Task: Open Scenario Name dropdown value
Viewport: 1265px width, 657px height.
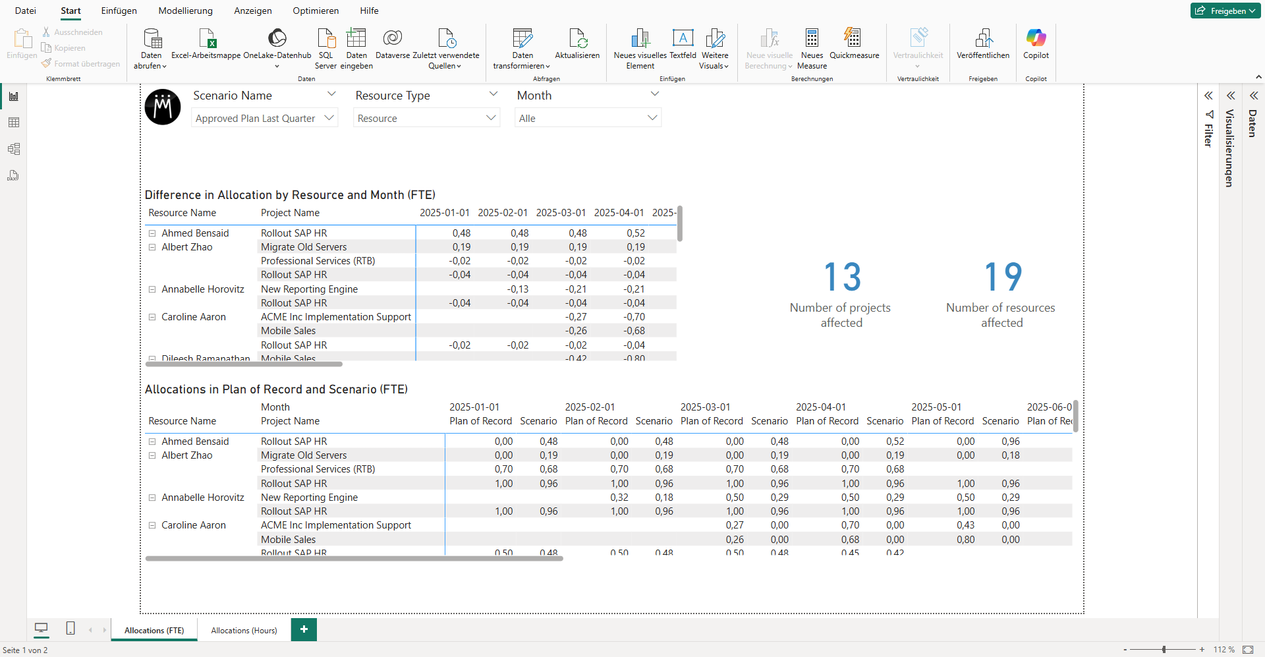Action: (264, 119)
